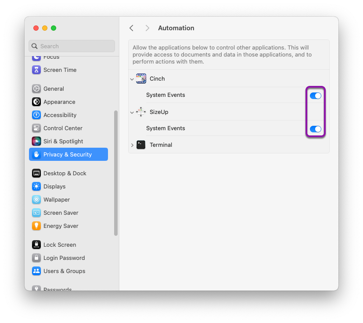Go back using the back arrow

pos(131,28)
